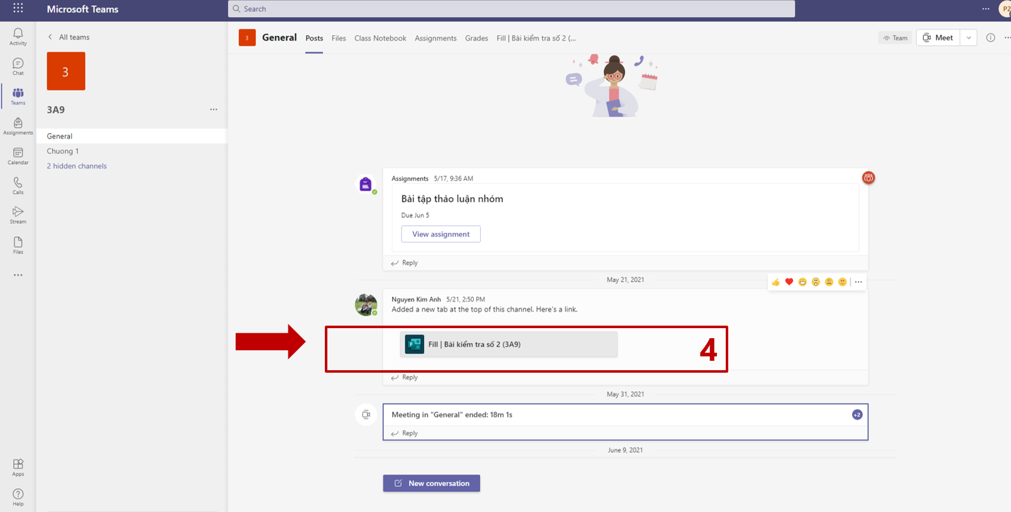Start a New conversation

[x=432, y=483]
